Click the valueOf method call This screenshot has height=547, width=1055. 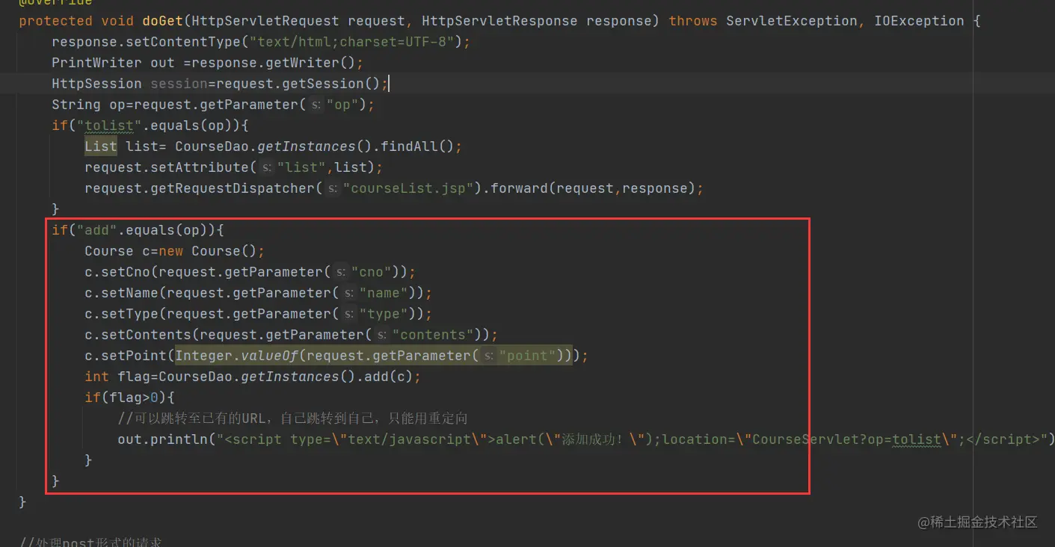269,356
